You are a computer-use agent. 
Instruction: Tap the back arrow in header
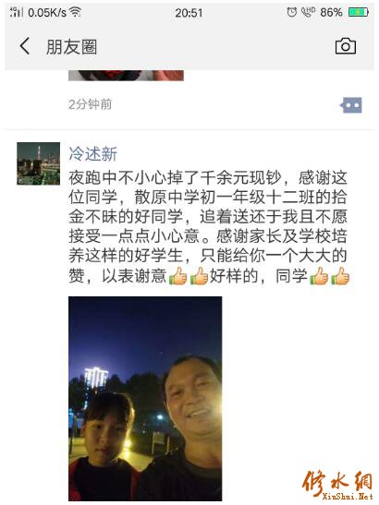[x=25, y=46]
